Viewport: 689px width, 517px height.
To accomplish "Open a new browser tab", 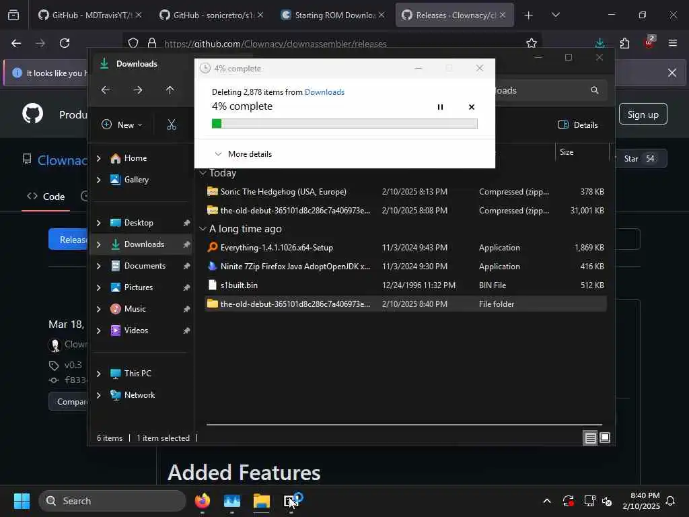I will (x=529, y=15).
